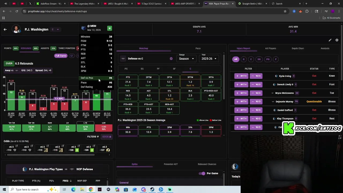This screenshot has height=193, width=343.
Task: Open Chrome extensions puzzle icon
Action: [x=307, y=11]
